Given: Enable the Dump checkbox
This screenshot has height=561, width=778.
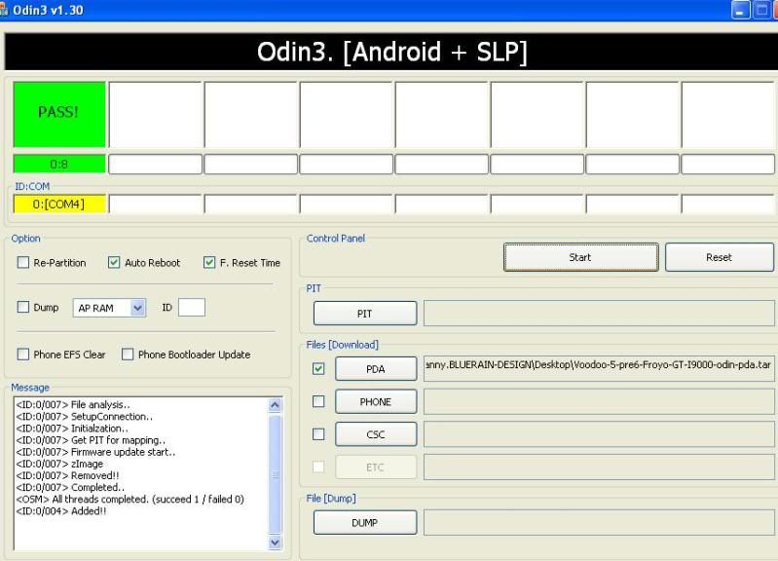Looking at the screenshot, I should pos(22,307).
